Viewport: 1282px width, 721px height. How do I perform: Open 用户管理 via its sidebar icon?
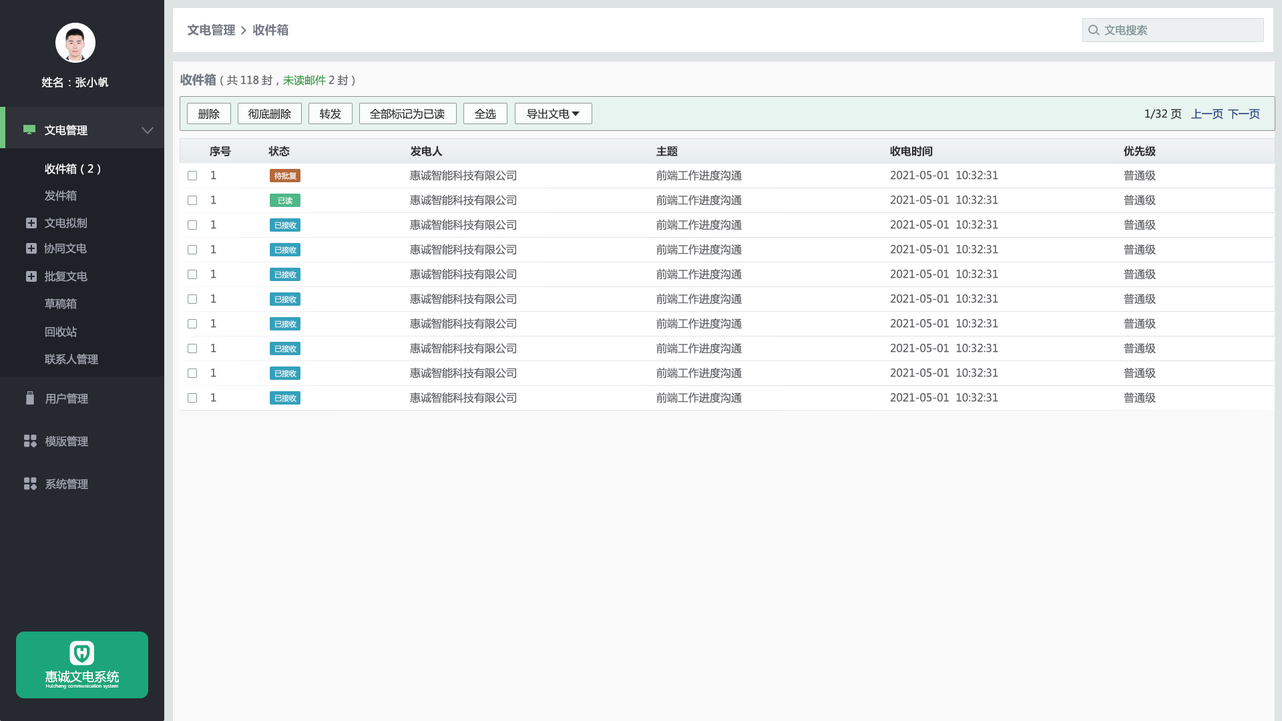(30, 398)
